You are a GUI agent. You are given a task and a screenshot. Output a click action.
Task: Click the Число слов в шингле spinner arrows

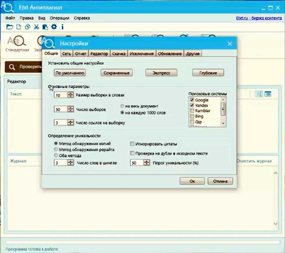(71, 163)
